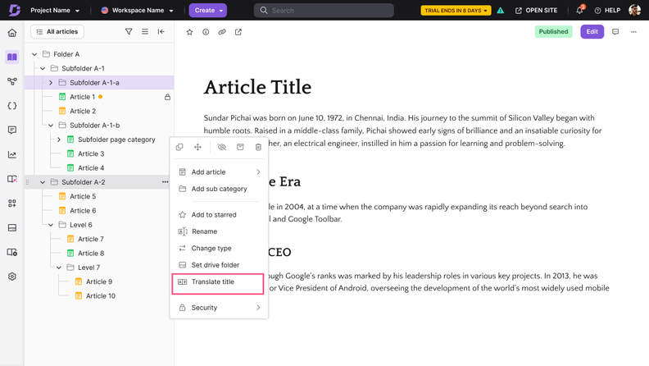This screenshot has height=366, width=649.
Task: Open the widgets grid icon in sidebar
Action: tap(12, 203)
